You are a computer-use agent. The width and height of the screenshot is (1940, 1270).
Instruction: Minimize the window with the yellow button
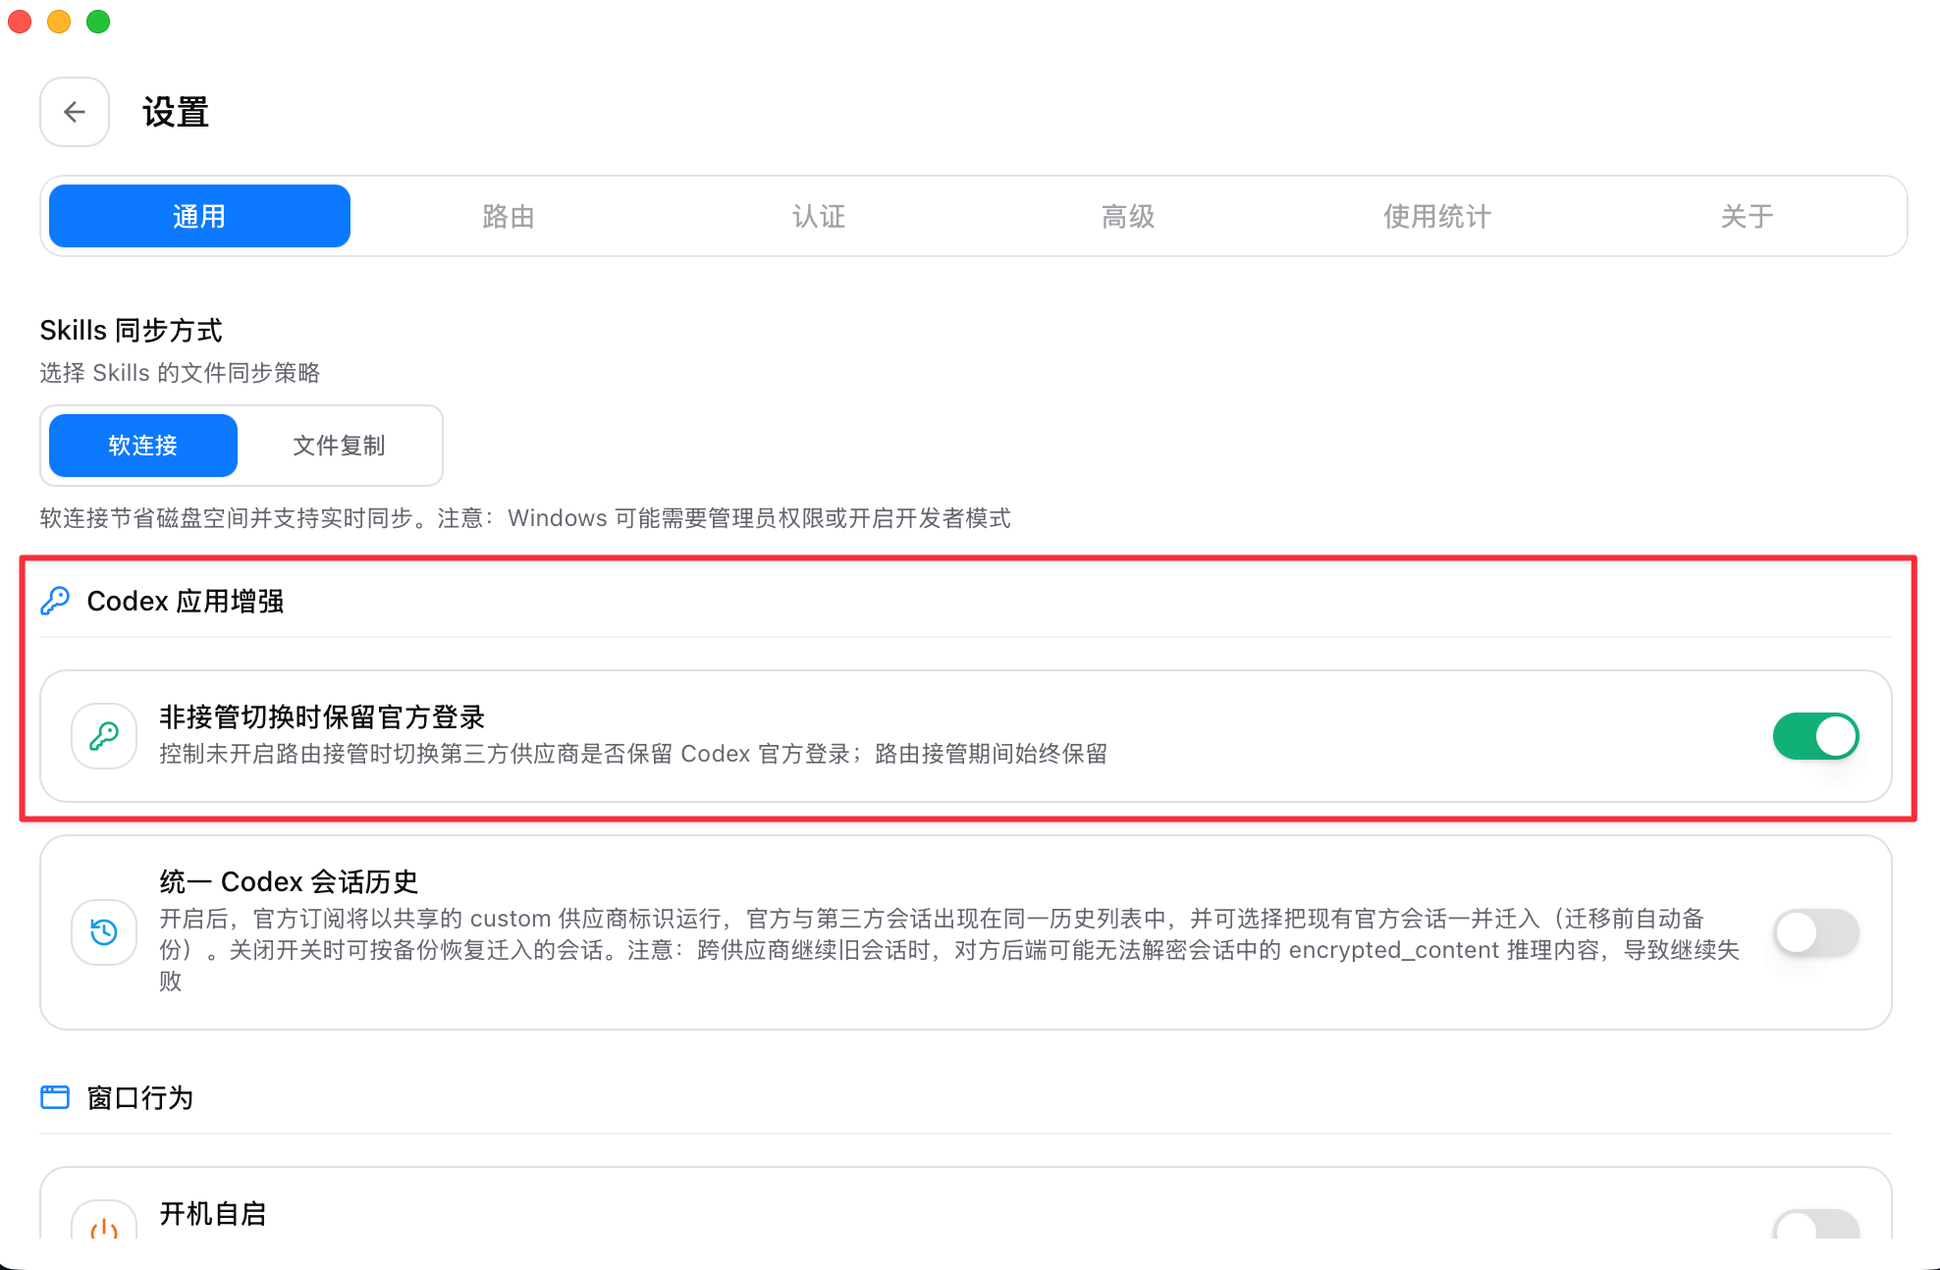59,22
